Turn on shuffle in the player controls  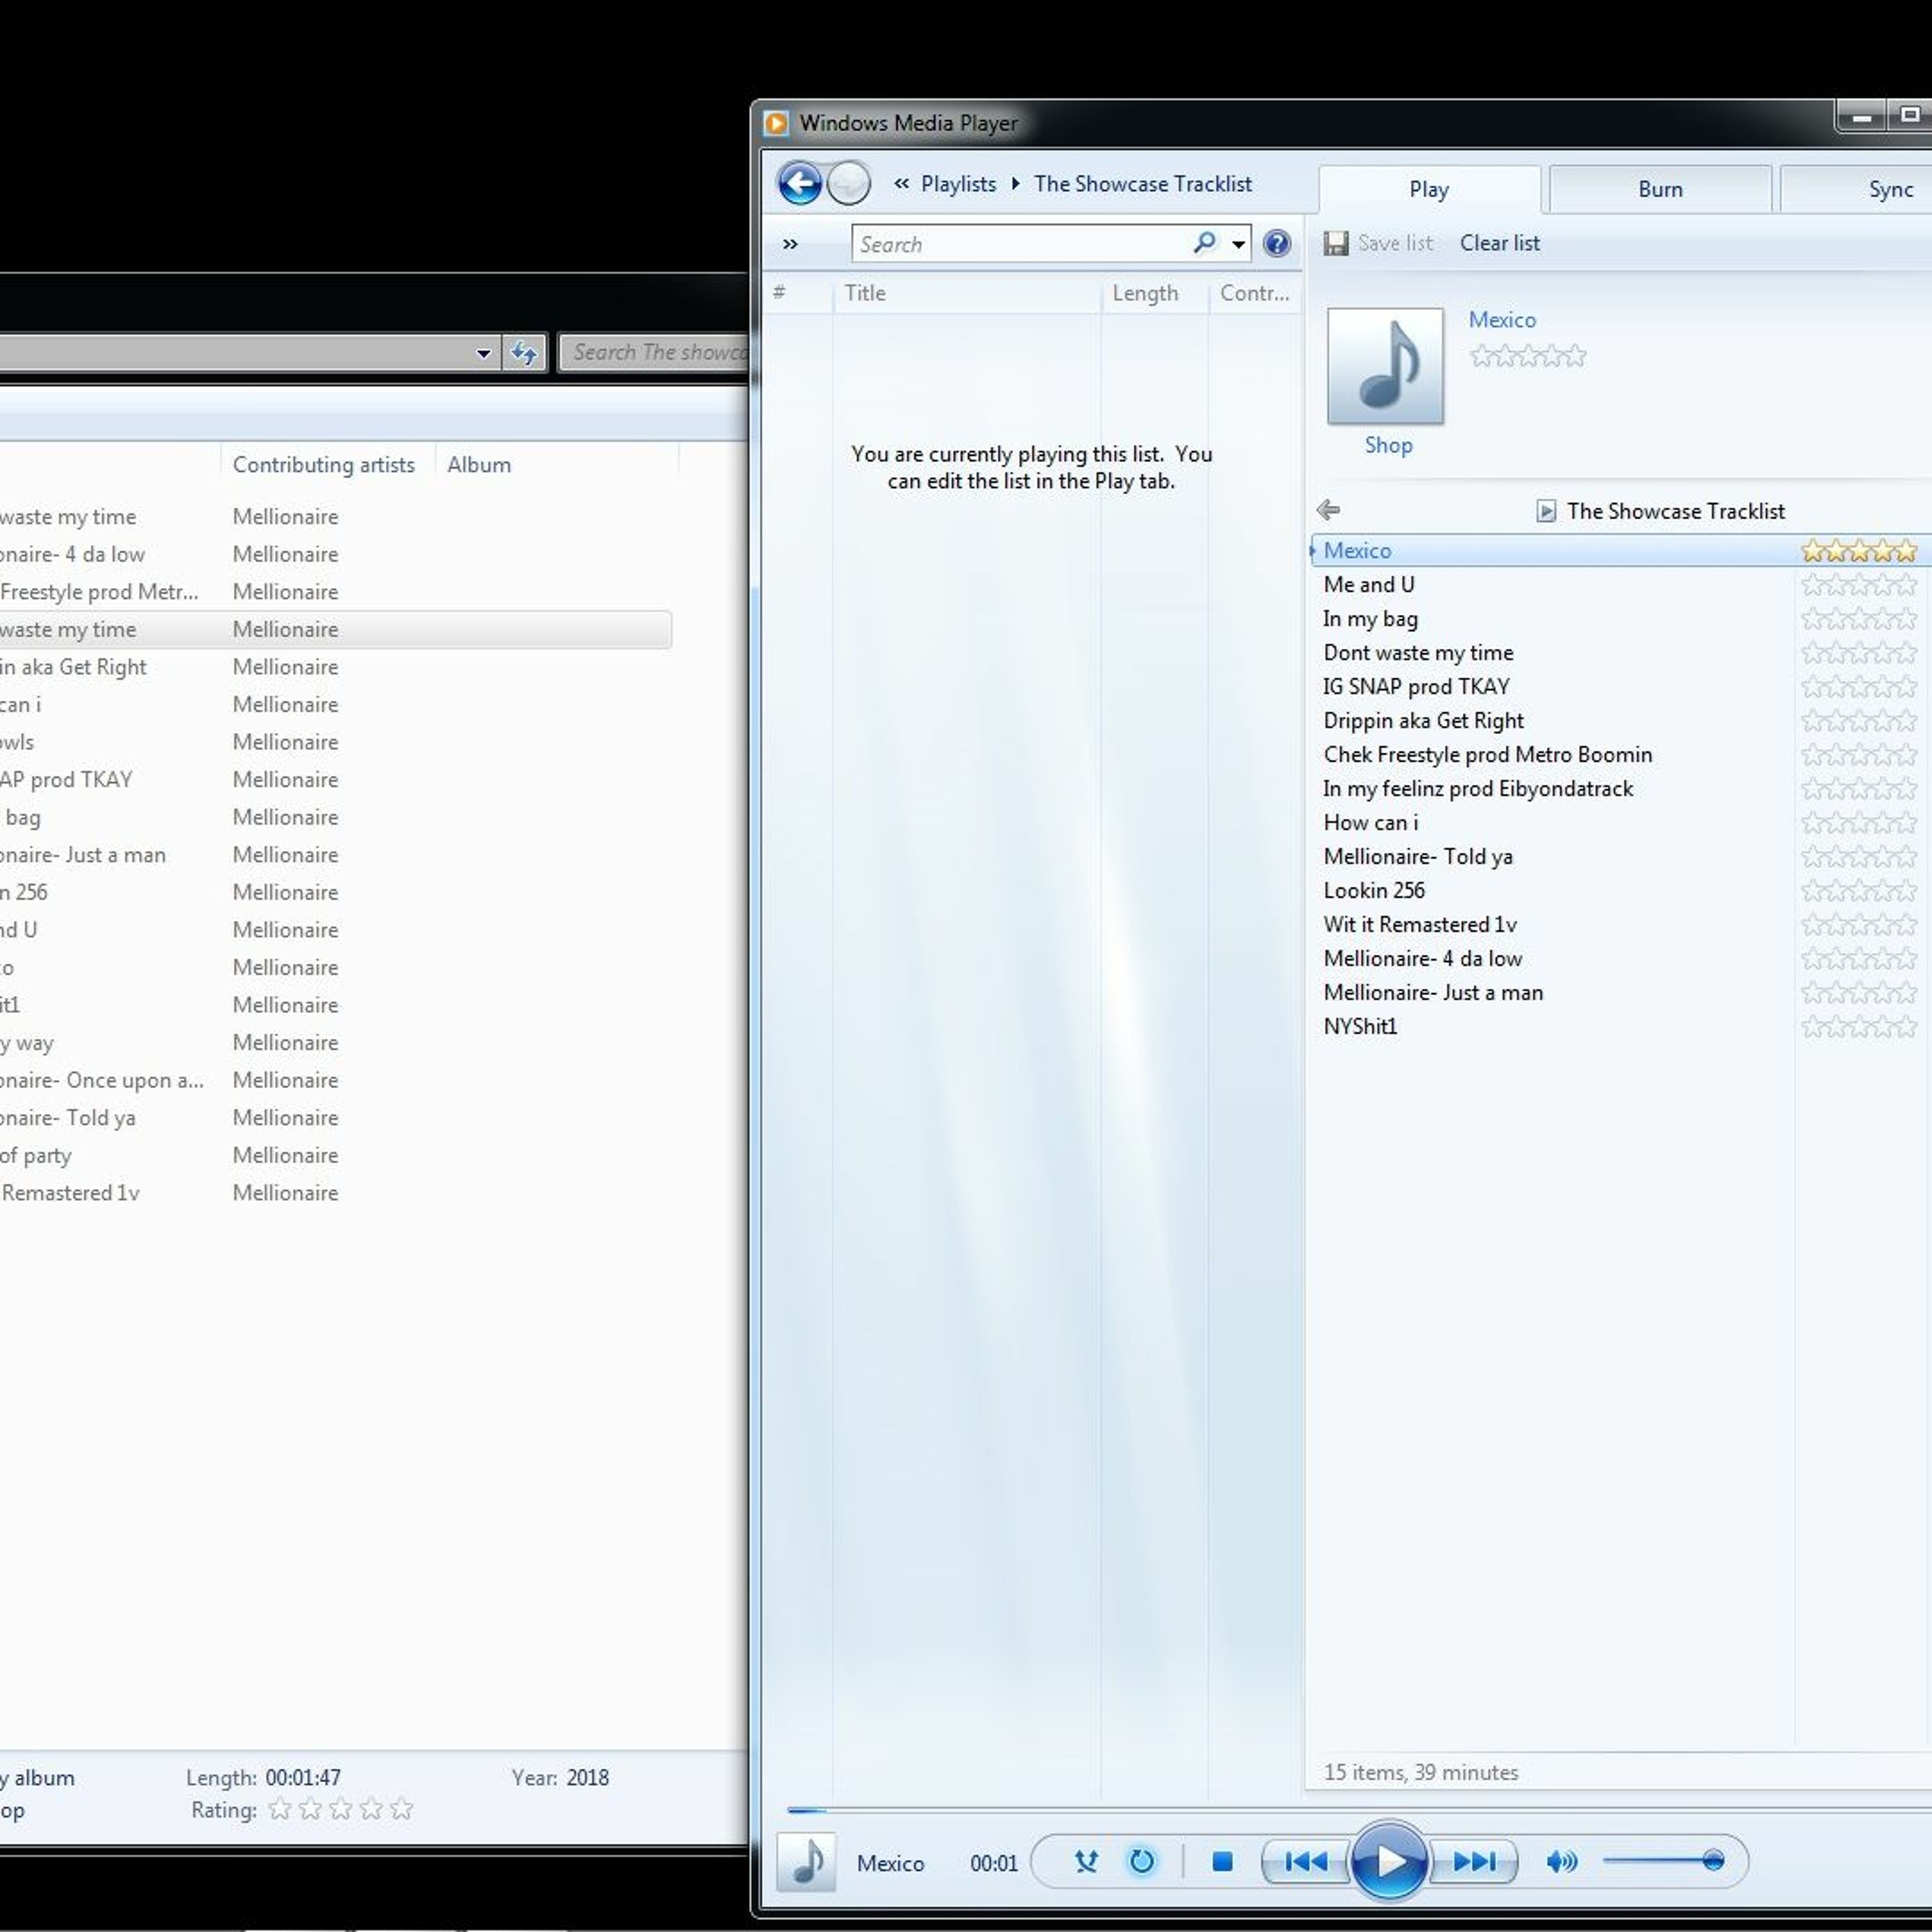pyautogui.click(x=1086, y=1861)
